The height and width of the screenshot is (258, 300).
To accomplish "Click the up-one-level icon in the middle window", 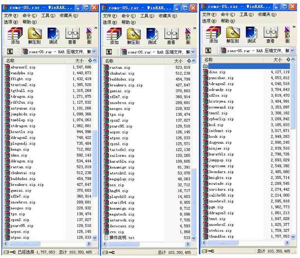I will click(109, 52).
